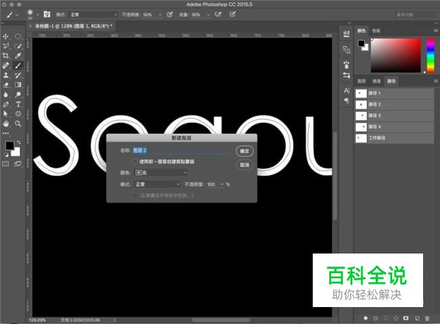Toggle the Brush panel in options bar
The width and height of the screenshot is (440, 324).
[x=47, y=14]
